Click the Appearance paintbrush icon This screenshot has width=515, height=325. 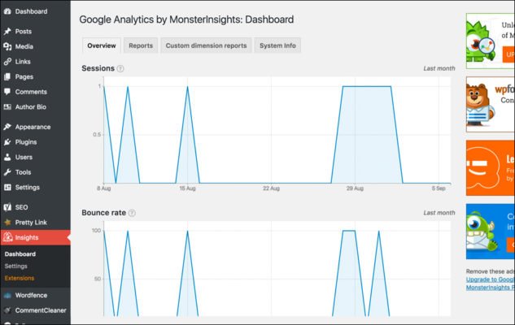pyautogui.click(x=7, y=127)
